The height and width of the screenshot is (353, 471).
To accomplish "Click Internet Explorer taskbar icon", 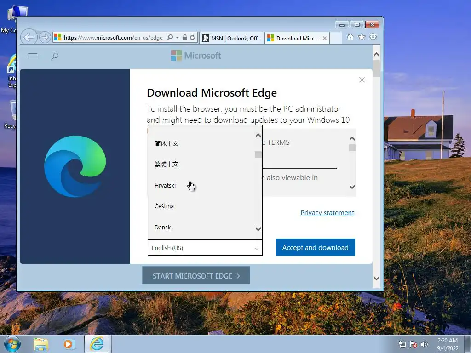I will (97, 344).
